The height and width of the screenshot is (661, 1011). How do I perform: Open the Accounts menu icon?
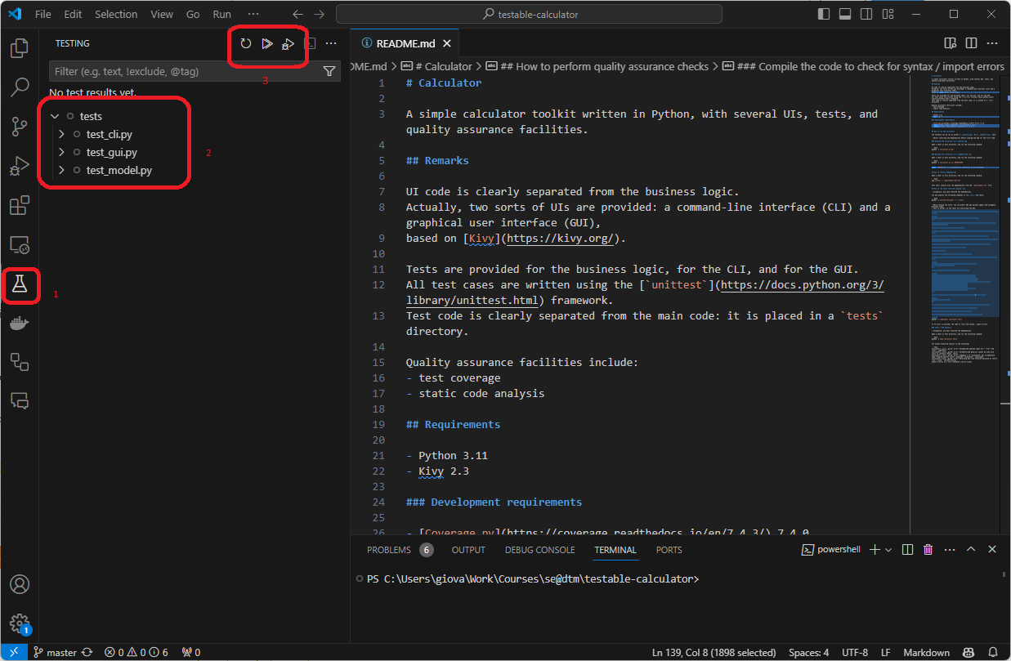coord(20,584)
